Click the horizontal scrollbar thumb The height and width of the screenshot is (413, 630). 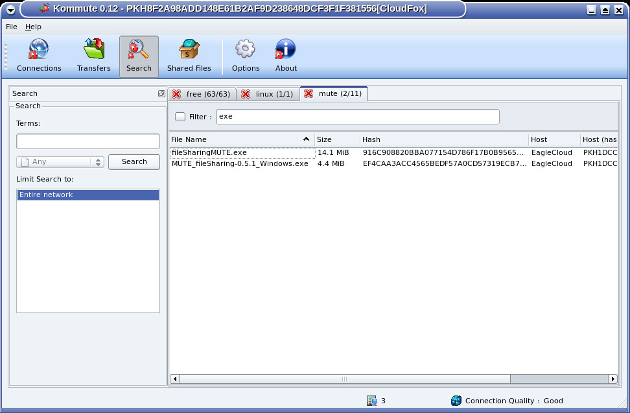pyautogui.click(x=345, y=379)
